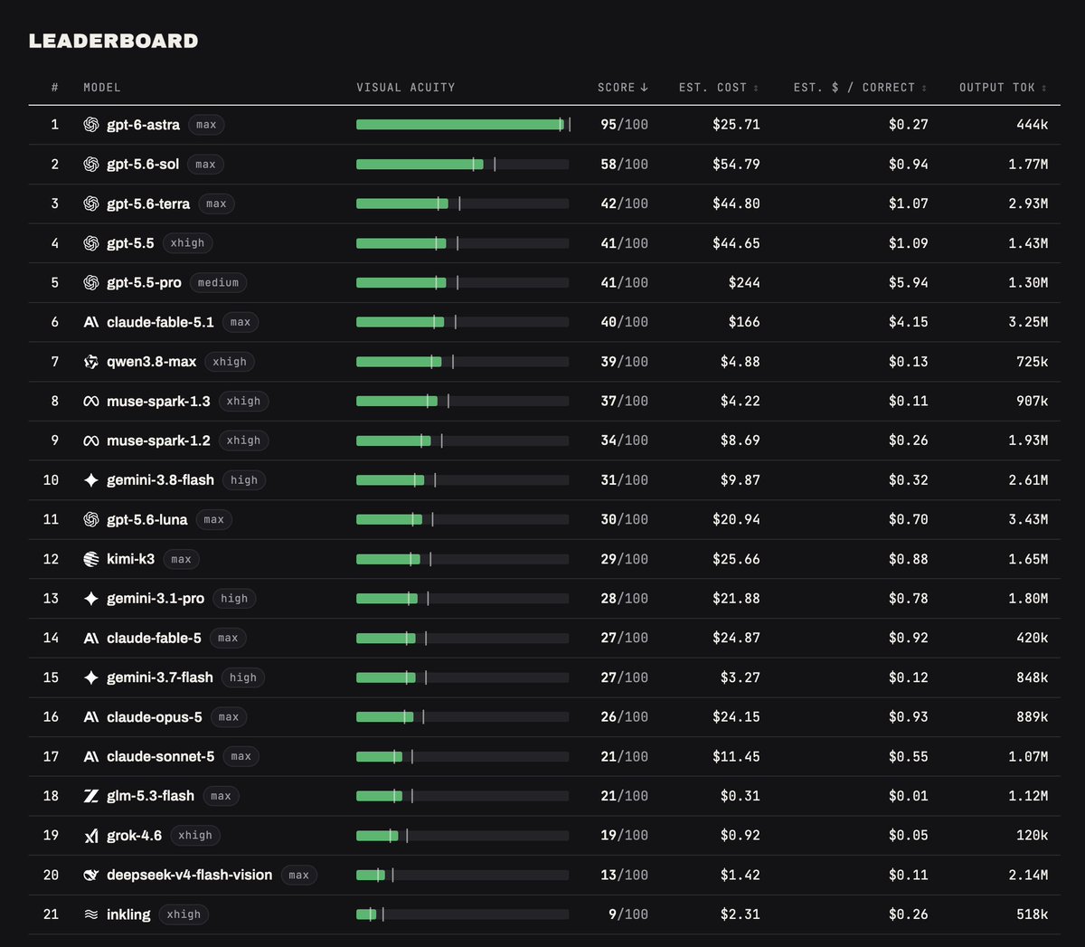The width and height of the screenshot is (1085, 947).
Task: Sort by EST. $ / CORRECT column
Action: [861, 88]
